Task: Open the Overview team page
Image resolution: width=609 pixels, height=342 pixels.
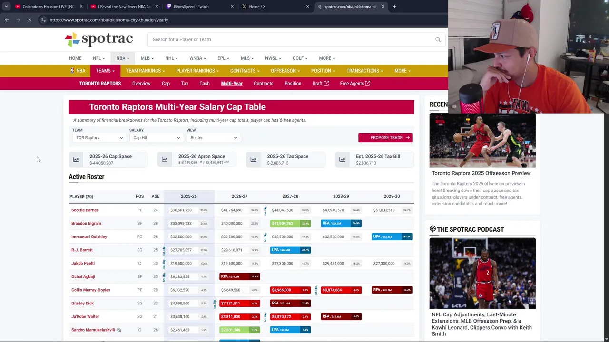Action: click(x=141, y=84)
